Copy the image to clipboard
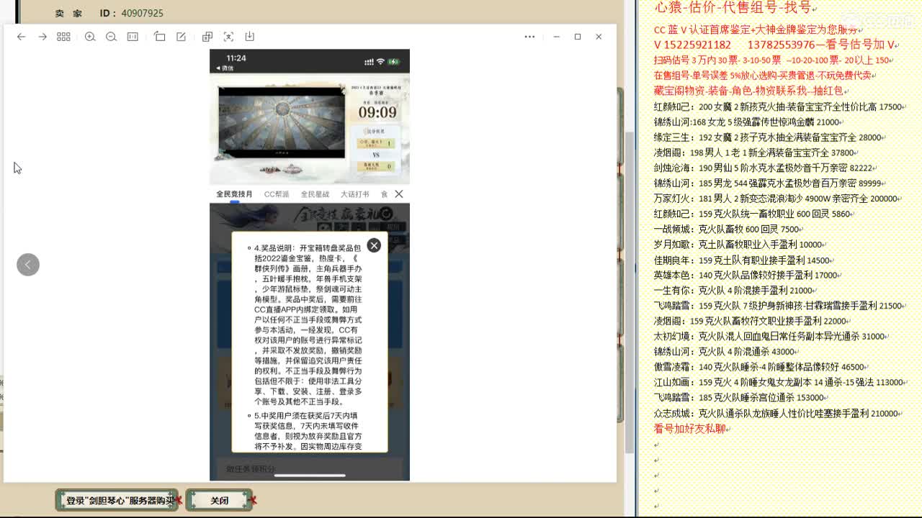Screen dimensions: 922x518 pyautogui.click(x=207, y=37)
